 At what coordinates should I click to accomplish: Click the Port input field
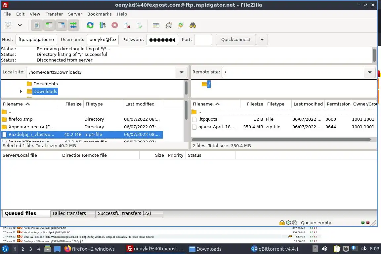(x=203, y=40)
